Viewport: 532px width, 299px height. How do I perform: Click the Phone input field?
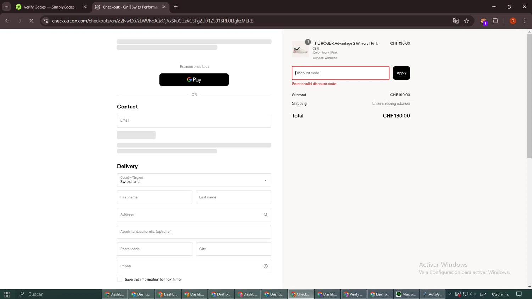[x=194, y=266]
